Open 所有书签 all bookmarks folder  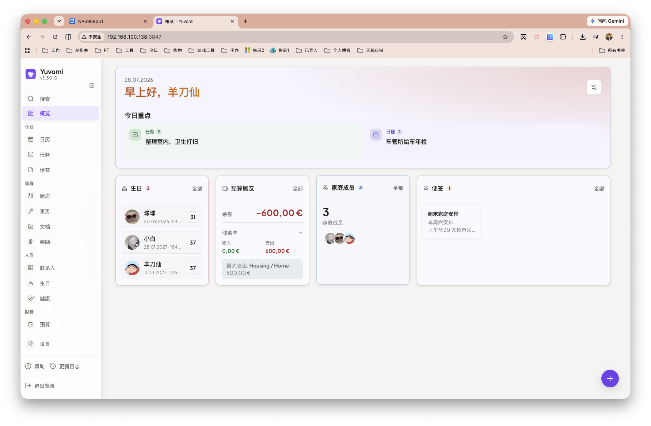[612, 50]
